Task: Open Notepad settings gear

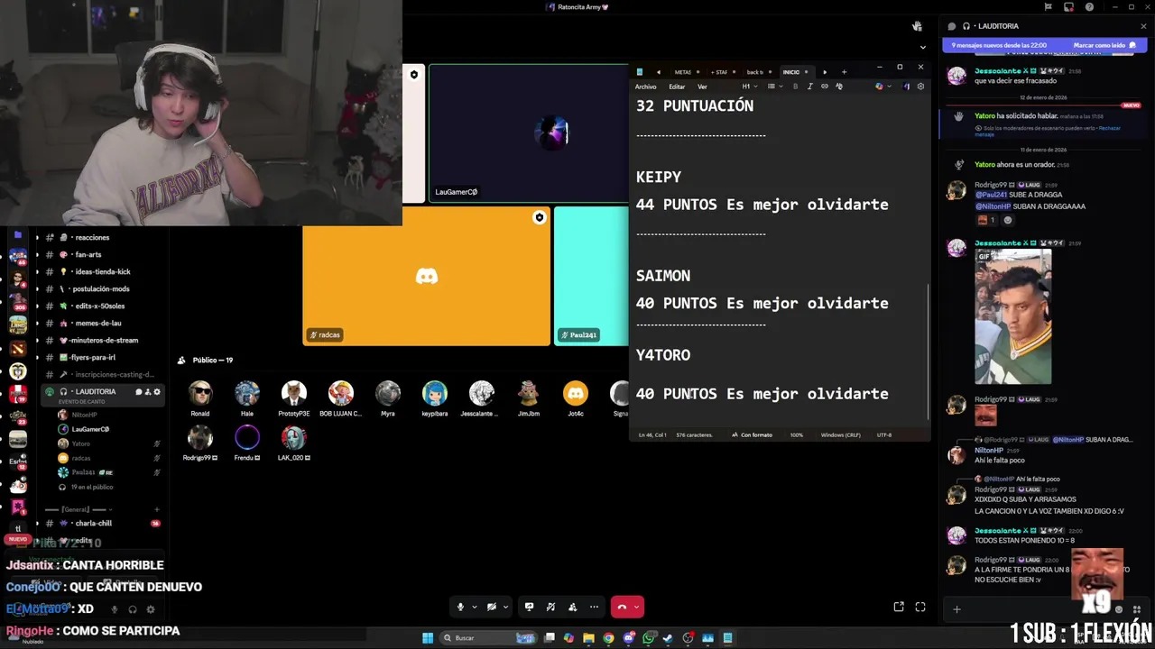Action: point(920,87)
